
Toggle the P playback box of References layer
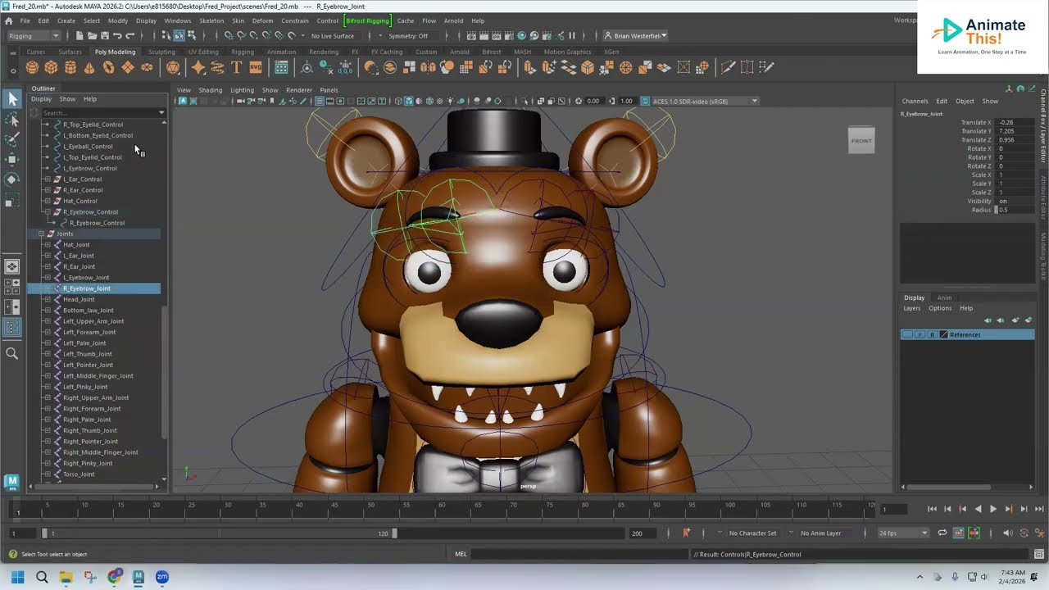click(x=920, y=334)
